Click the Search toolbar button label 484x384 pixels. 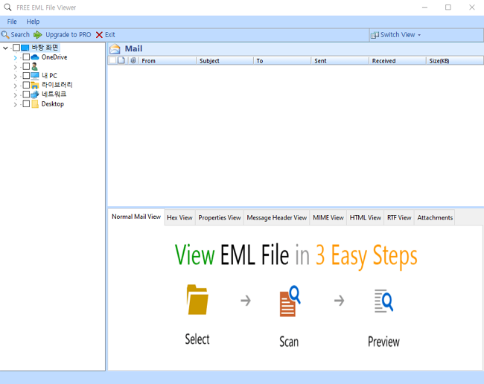20,34
